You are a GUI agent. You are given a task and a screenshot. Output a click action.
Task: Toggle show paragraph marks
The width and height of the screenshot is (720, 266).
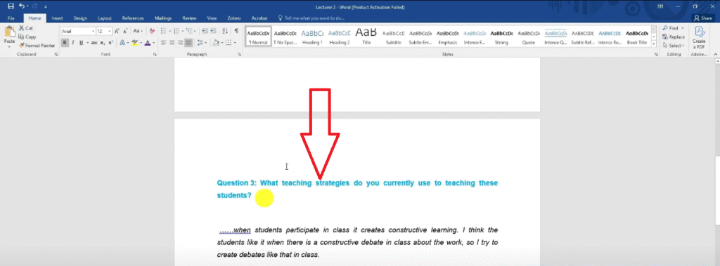236,31
